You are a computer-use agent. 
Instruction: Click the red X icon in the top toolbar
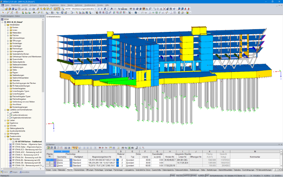point(164,9)
